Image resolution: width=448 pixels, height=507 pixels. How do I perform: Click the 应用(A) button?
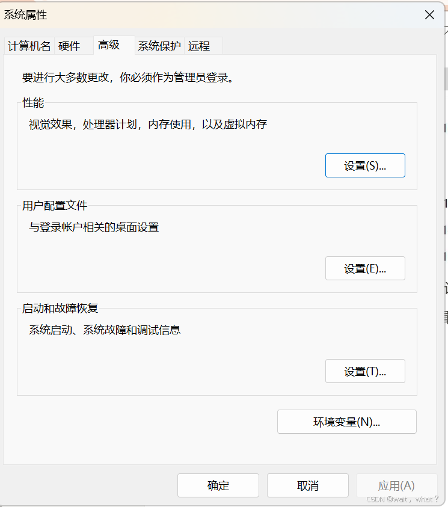[397, 485]
